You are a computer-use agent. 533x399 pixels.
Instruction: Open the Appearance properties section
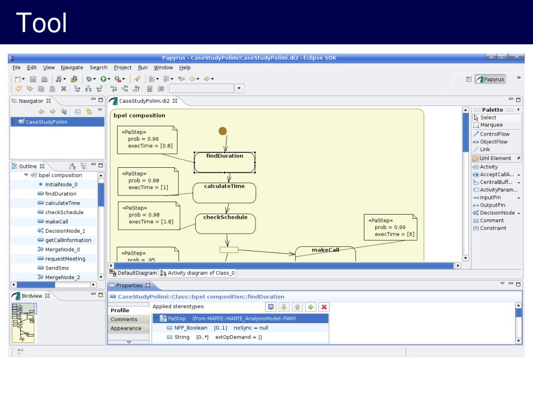click(129, 328)
